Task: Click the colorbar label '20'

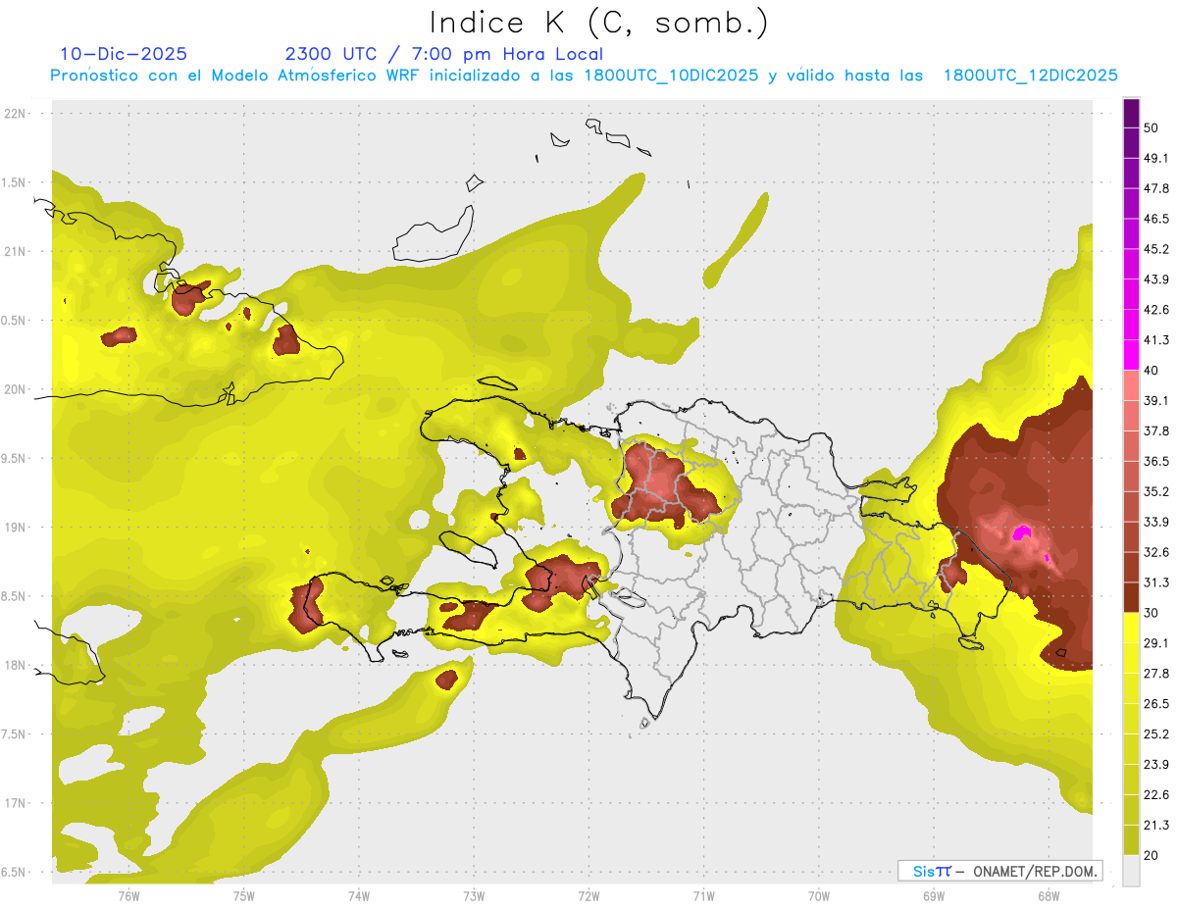Action: pos(1151,856)
